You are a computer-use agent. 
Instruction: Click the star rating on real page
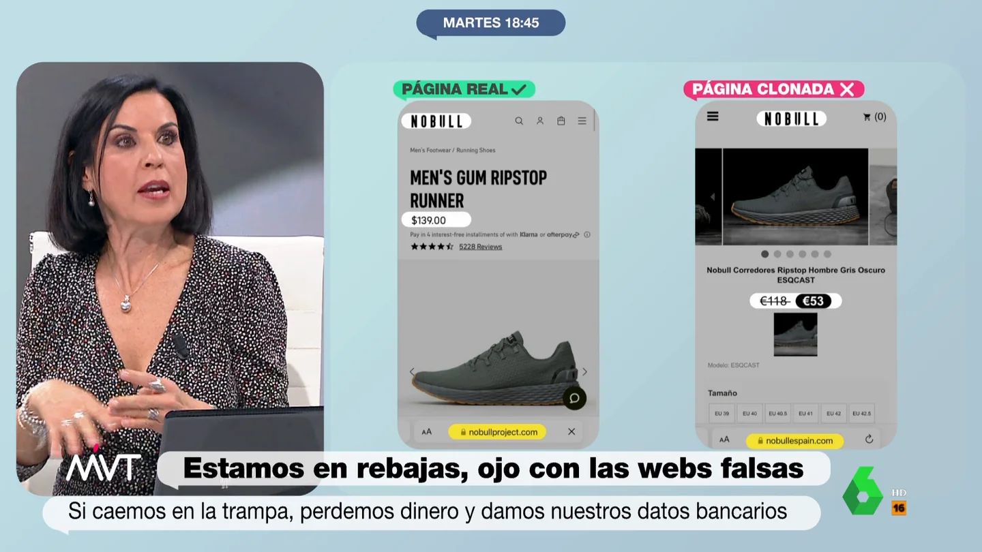(x=432, y=247)
